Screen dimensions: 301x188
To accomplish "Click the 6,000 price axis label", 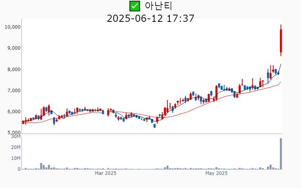I will pos(14,112).
